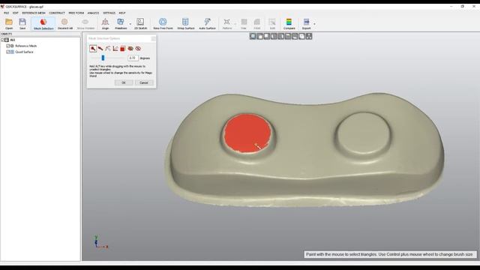The image size is (480, 270).
Task: Select the Reference Mesh tree item
Action: tap(25, 46)
